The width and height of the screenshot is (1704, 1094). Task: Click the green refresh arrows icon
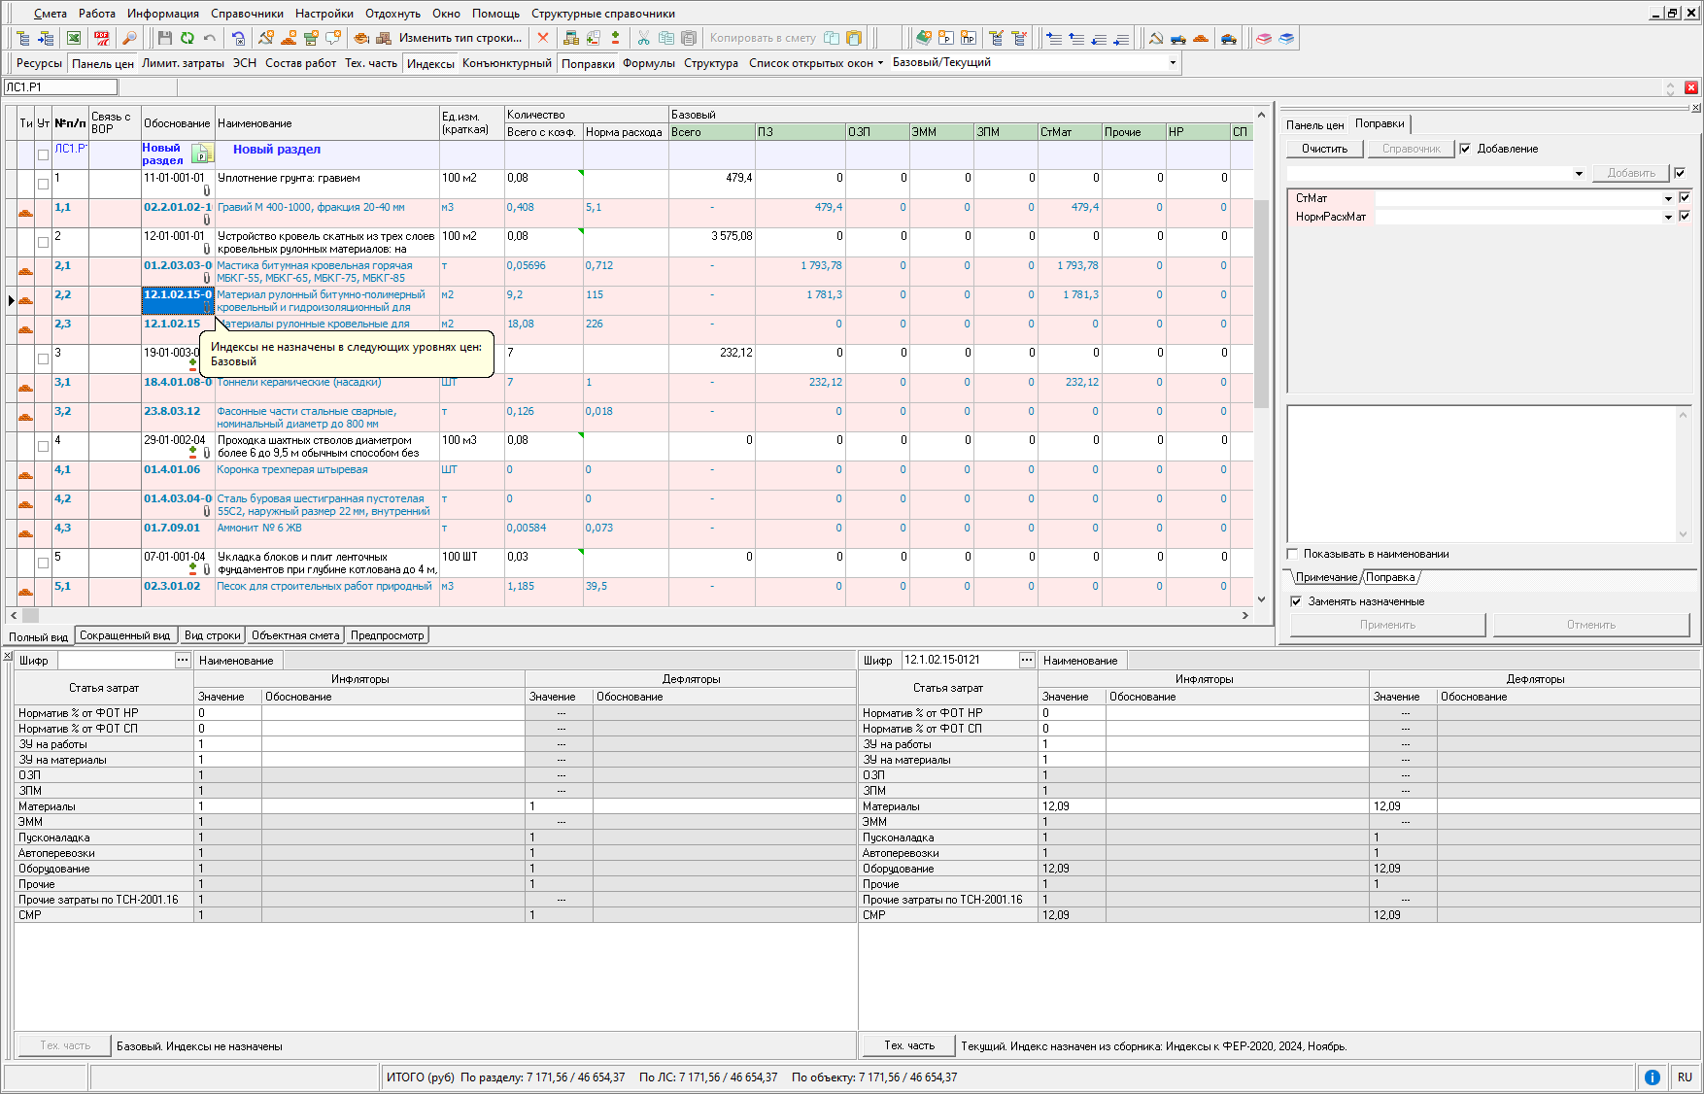click(x=187, y=38)
